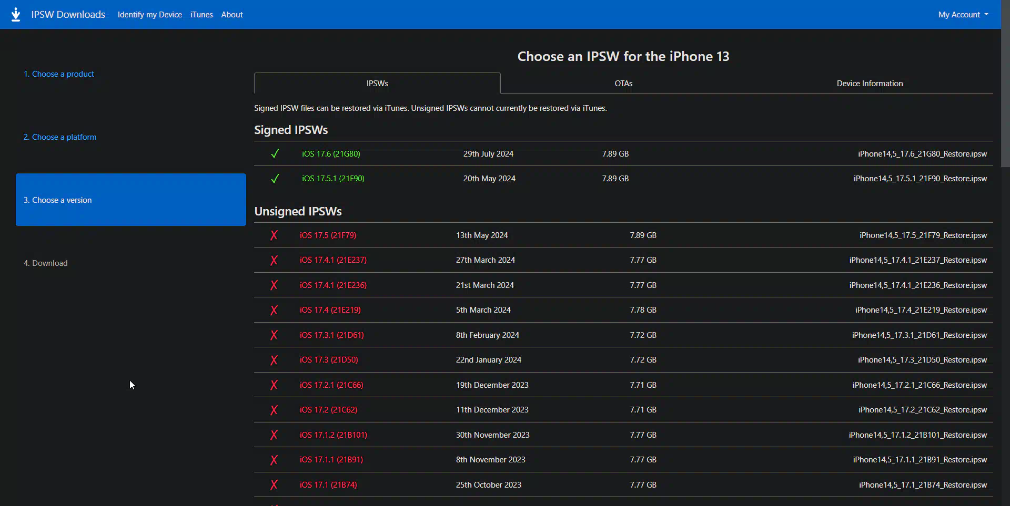Click green checkmark for iOS 17.5.1 (21F90)
Screen dimensions: 1010x506
pos(275,179)
